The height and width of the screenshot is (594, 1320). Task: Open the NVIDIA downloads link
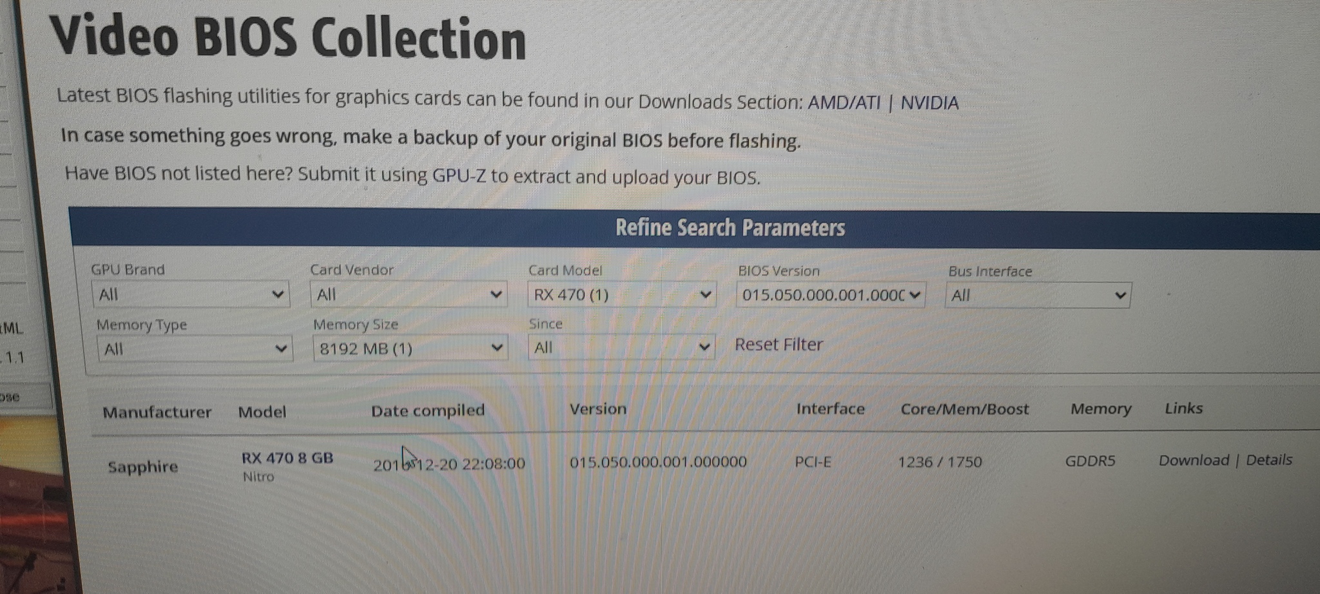pos(929,103)
